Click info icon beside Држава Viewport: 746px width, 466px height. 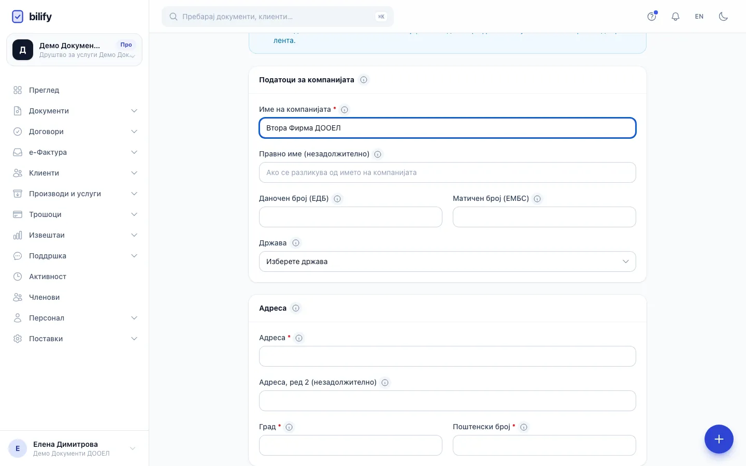click(296, 243)
